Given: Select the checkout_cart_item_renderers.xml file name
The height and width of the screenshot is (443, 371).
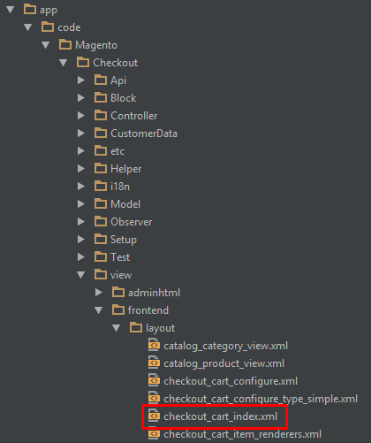Looking at the screenshot, I should [x=242, y=434].
